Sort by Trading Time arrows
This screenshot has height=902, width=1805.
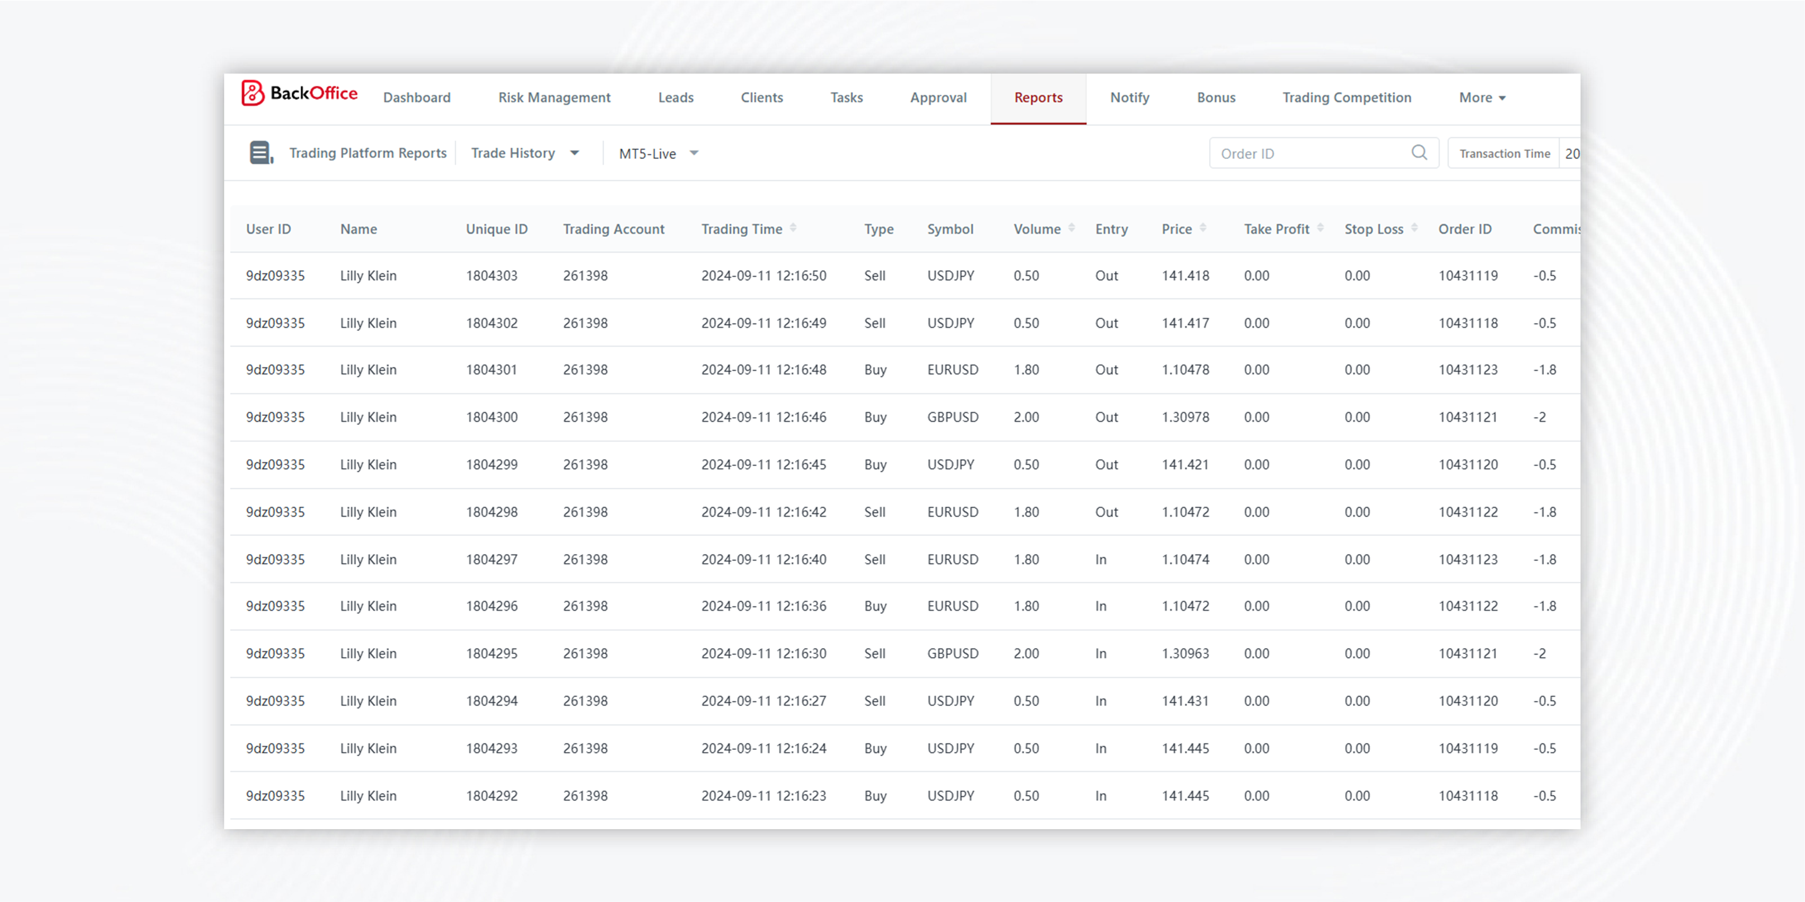pos(793,228)
